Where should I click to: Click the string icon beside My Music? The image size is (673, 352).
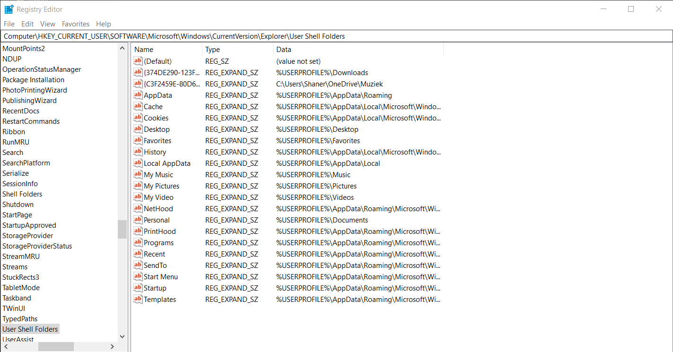[138, 174]
